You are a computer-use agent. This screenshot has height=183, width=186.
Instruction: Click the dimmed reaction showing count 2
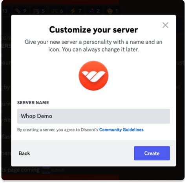point(95,11)
